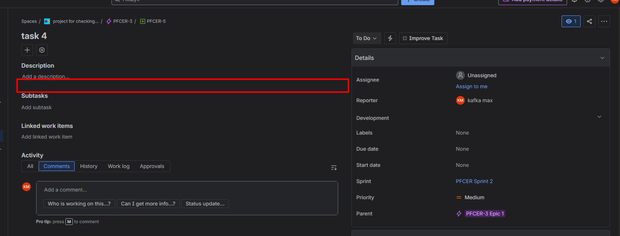Image resolution: width=620 pixels, height=236 pixels.
Task: Go to Spaces in the breadcrumb
Action: coord(29,21)
